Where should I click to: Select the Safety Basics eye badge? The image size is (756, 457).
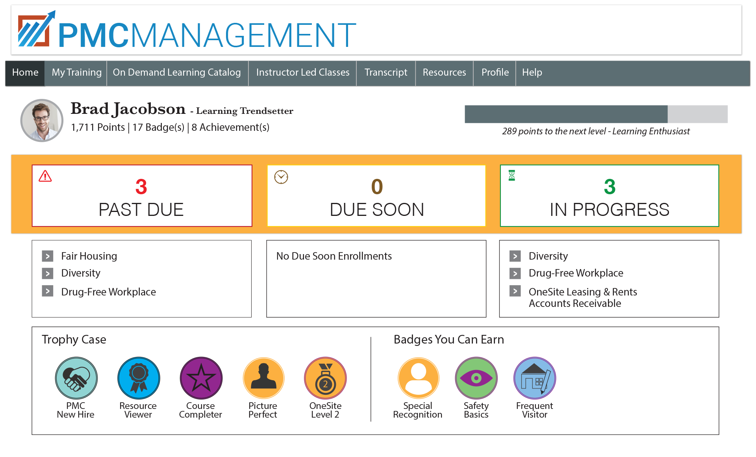[x=476, y=378]
